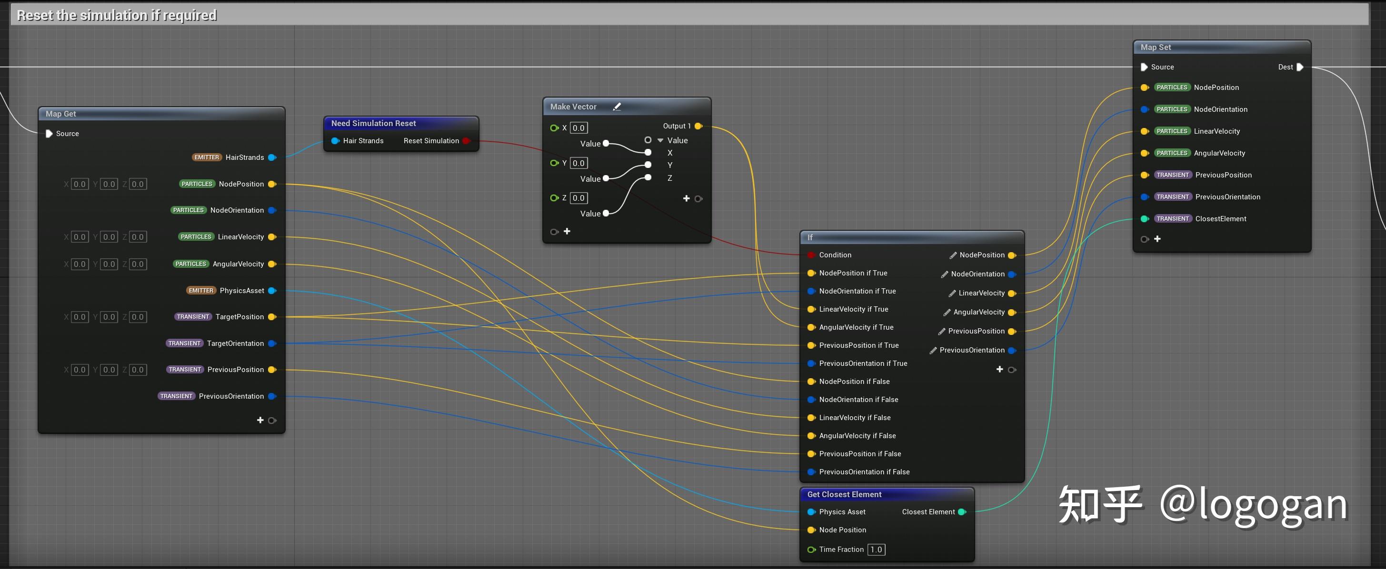This screenshot has width=1386, height=569.
Task: Select the Get Closest Element node header
Action: pos(844,494)
